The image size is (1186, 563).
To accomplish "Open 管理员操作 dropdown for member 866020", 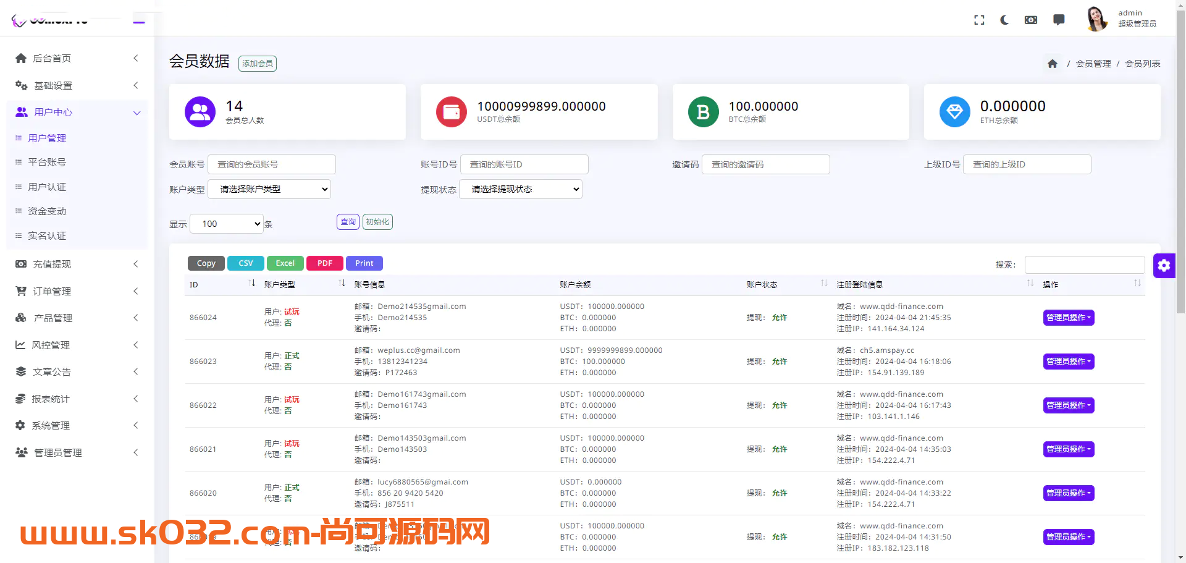I will pos(1069,493).
